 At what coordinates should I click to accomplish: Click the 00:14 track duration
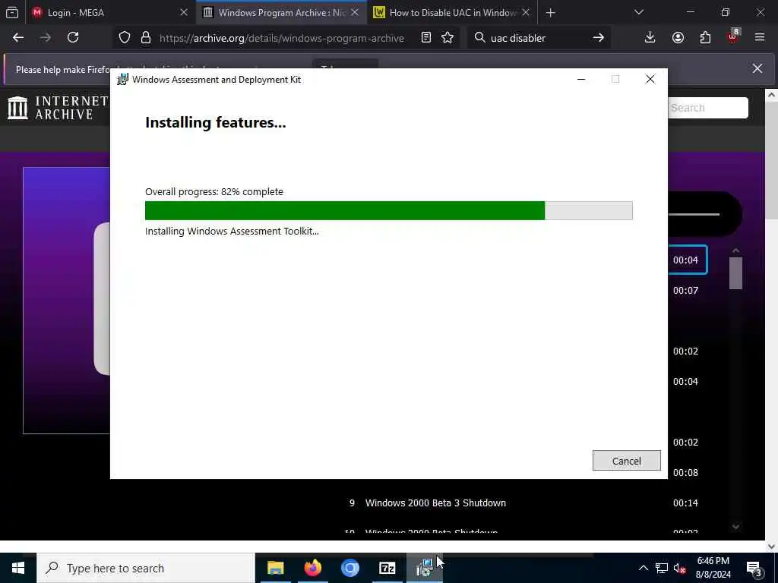point(686,503)
